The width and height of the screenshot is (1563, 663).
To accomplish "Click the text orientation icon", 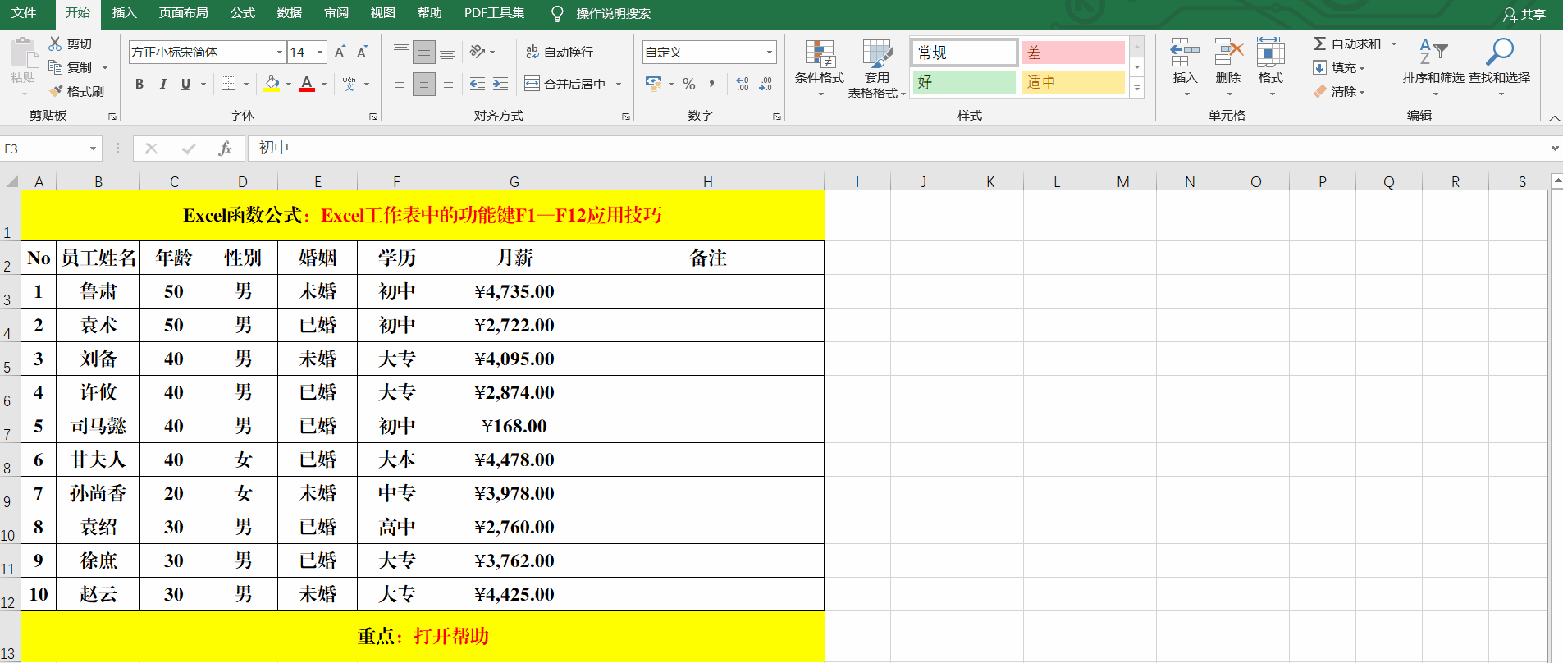I will click(478, 52).
